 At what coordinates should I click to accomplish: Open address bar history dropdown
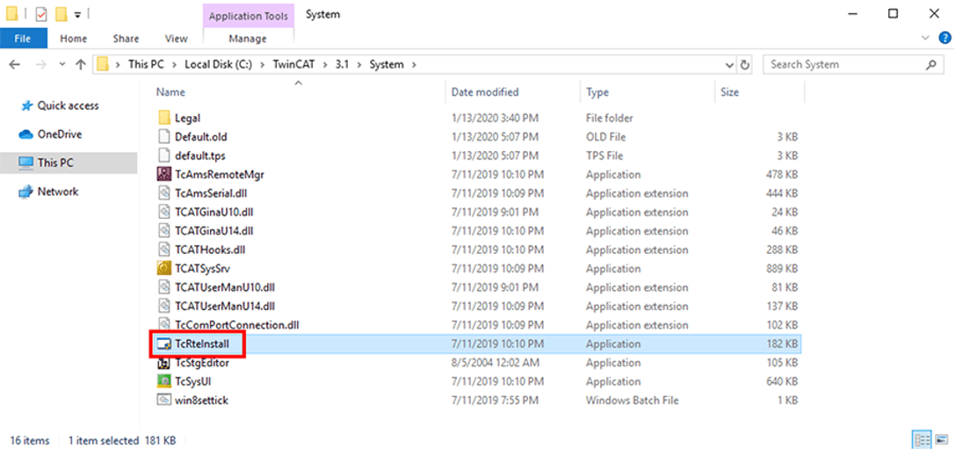tap(730, 65)
